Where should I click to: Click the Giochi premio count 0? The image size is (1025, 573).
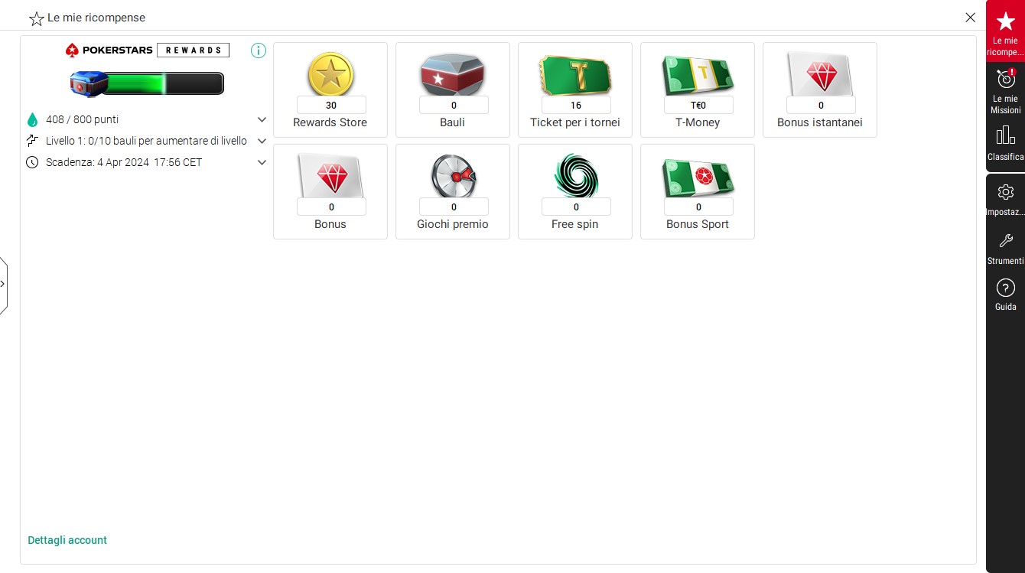pyautogui.click(x=454, y=207)
